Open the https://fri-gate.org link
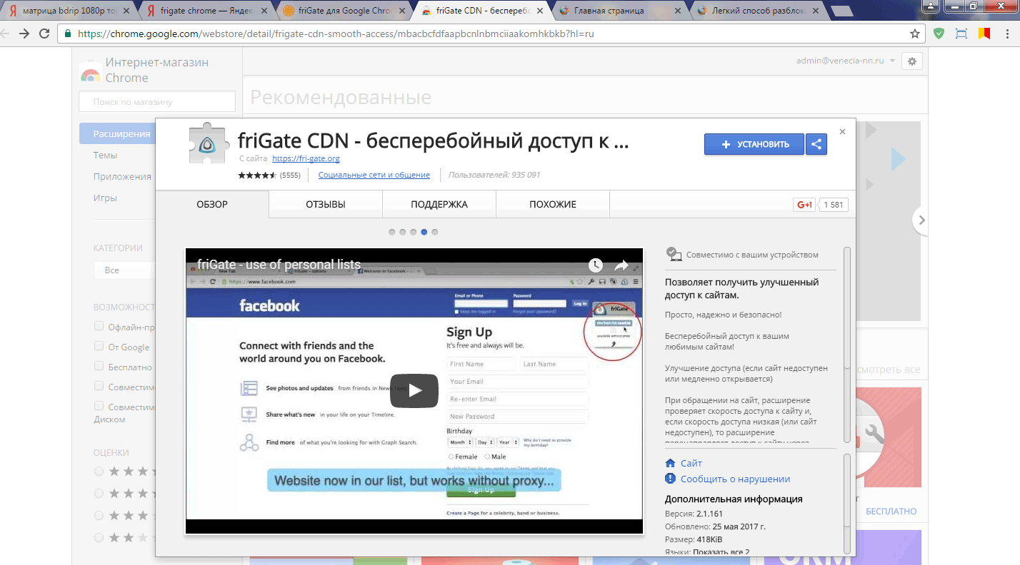The width and height of the screenshot is (1020, 565). (x=306, y=158)
